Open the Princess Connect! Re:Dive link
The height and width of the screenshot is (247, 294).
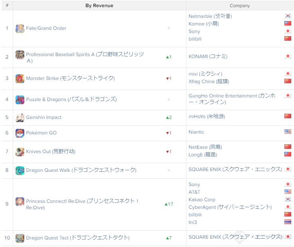pyautogui.click(x=82, y=204)
